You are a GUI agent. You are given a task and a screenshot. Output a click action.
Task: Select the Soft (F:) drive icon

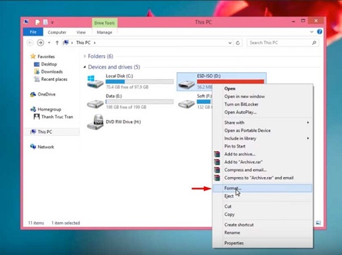187,104
